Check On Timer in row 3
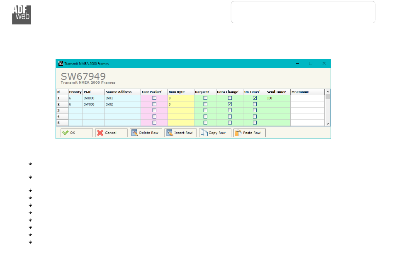This screenshot has width=394, height=273. pos(255,110)
